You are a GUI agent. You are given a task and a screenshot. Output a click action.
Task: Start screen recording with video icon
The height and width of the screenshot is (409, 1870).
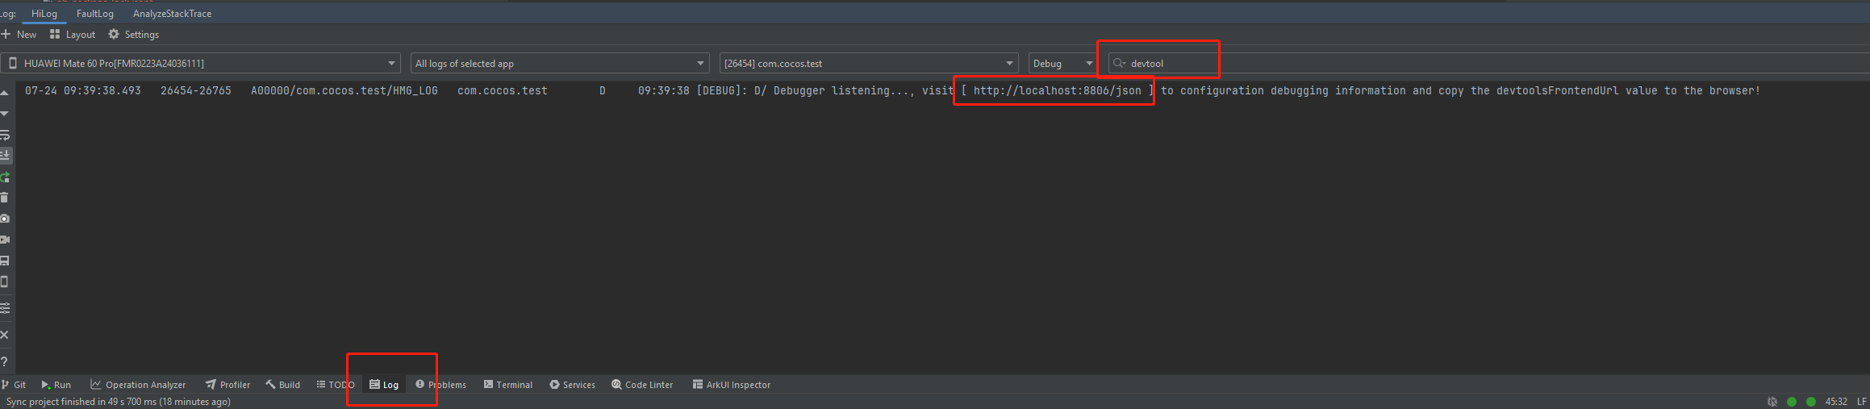click(x=5, y=240)
